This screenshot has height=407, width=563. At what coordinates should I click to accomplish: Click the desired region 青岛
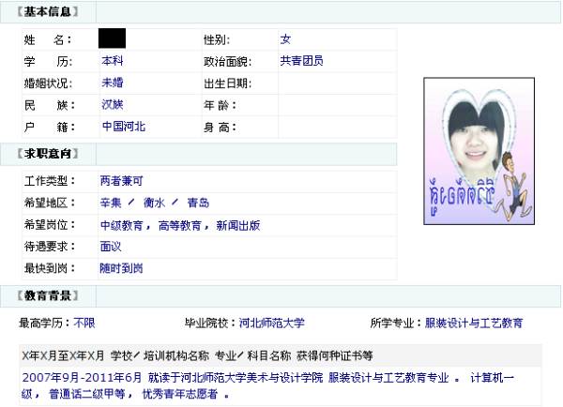(198, 203)
